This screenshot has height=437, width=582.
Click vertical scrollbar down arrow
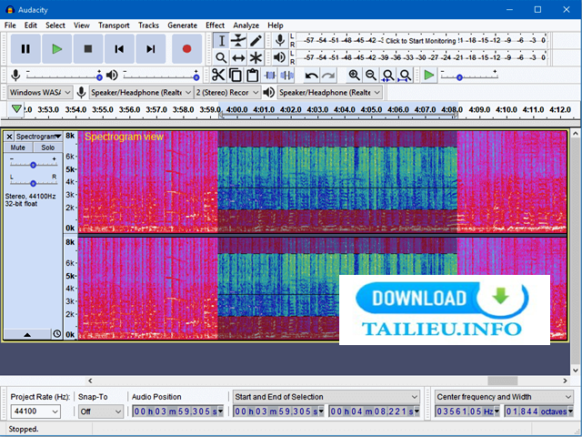point(576,371)
